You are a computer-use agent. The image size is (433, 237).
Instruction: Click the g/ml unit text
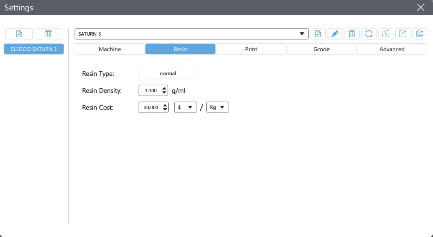[178, 91]
